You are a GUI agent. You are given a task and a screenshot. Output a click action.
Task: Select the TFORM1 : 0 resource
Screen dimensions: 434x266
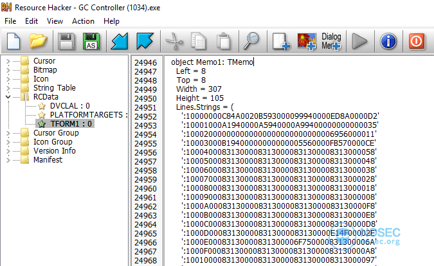coord(71,124)
